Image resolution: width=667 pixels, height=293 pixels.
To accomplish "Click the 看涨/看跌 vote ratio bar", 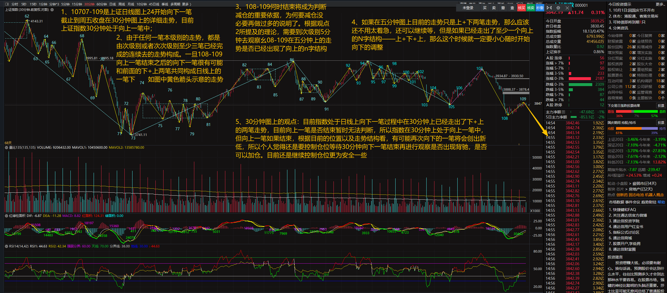I will click(x=637, y=111).
